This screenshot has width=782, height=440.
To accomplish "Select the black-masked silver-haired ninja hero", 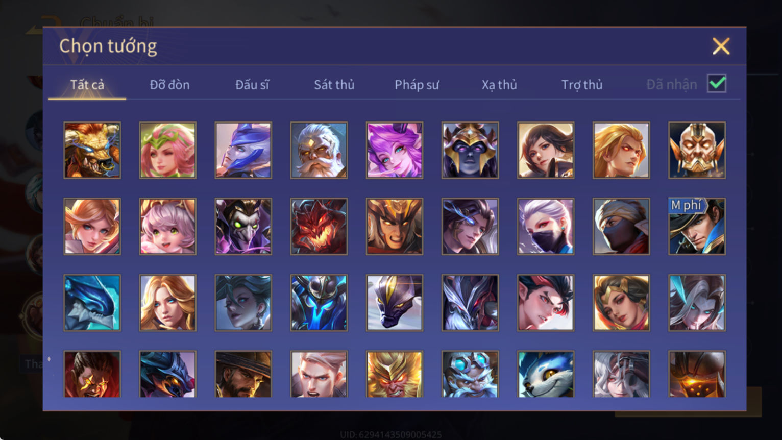I will pyautogui.click(x=546, y=227).
